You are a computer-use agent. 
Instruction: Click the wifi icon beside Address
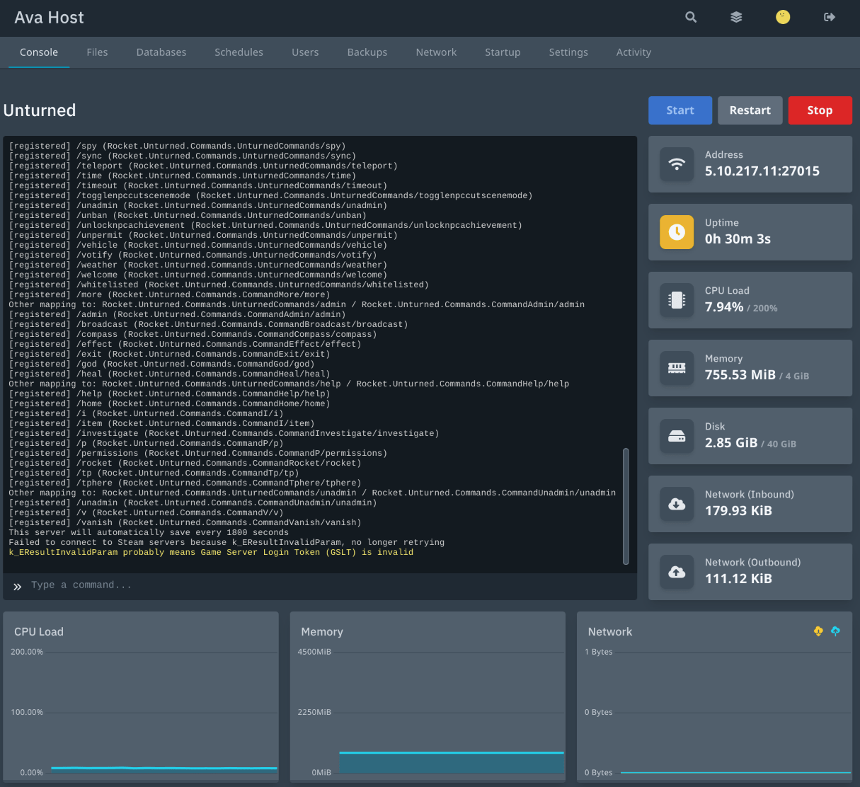click(677, 164)
